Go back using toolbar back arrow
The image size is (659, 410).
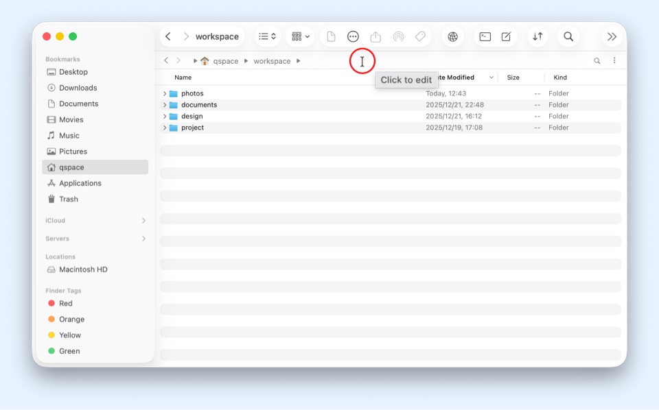tap(168, 37)
